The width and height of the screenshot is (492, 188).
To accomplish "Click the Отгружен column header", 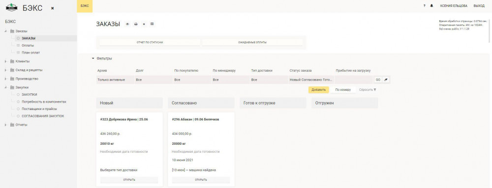I will pos(345,103).
